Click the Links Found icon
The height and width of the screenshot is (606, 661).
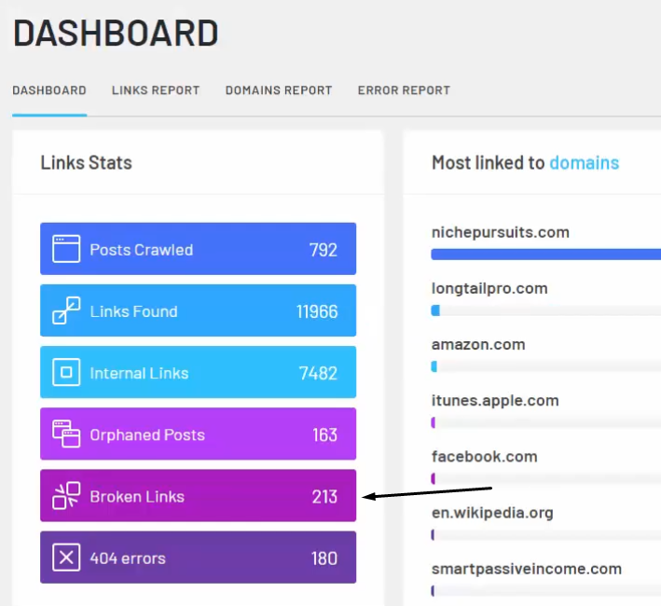click(x=66, y=310)
